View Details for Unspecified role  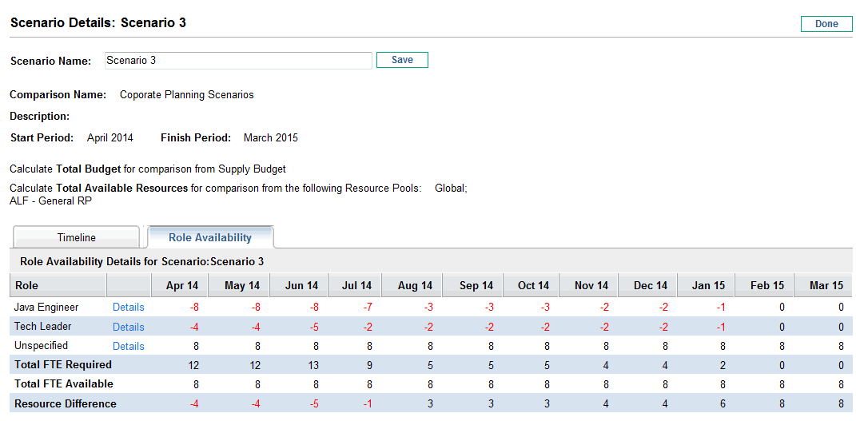tap(128, 346)
